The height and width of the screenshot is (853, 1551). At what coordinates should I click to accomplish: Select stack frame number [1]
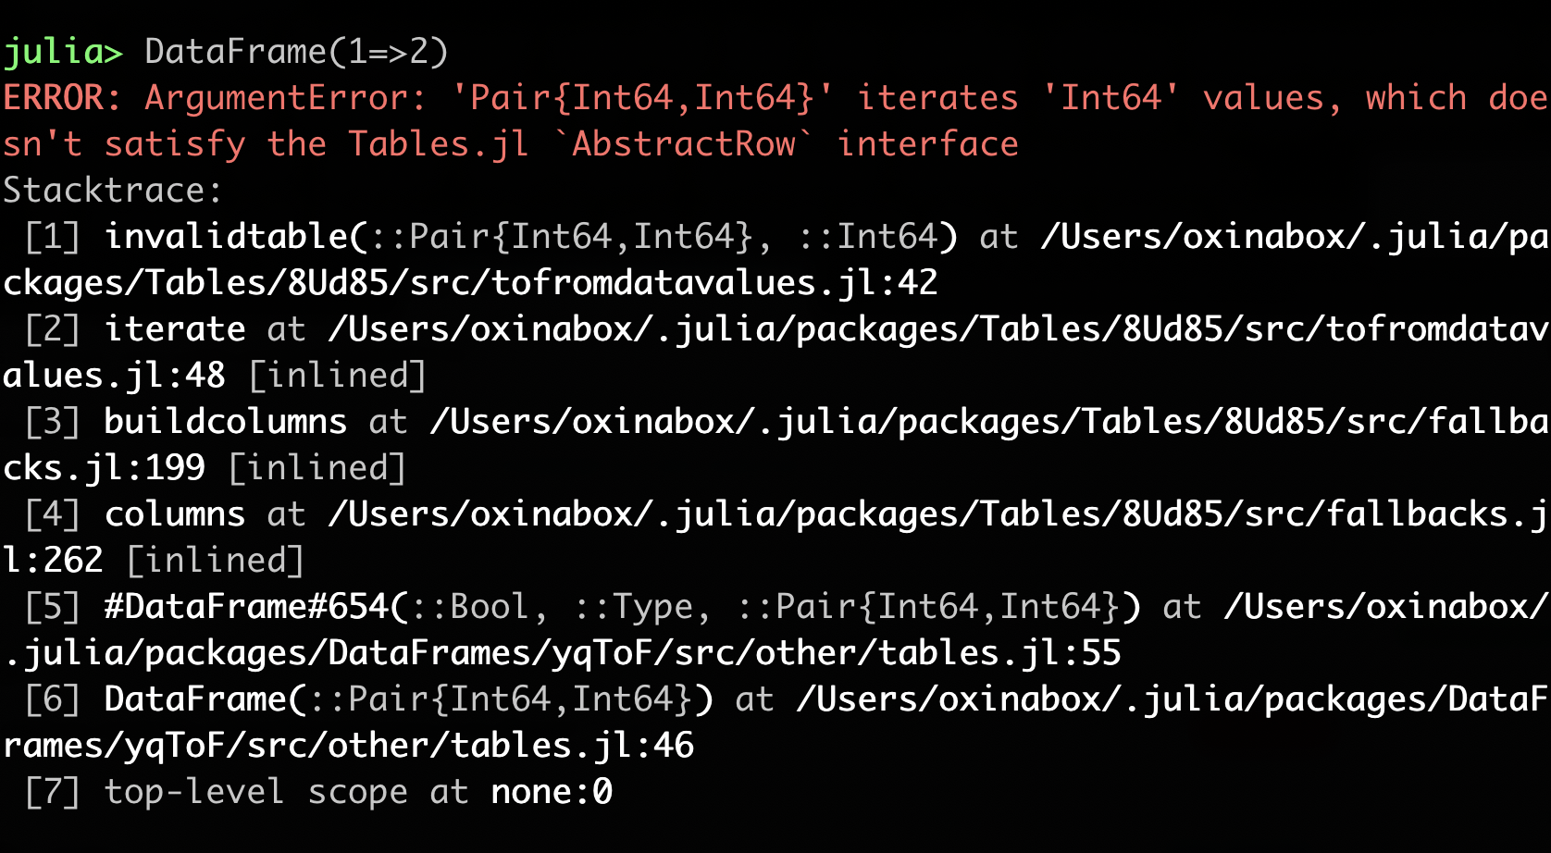click(x=52, y=237)
